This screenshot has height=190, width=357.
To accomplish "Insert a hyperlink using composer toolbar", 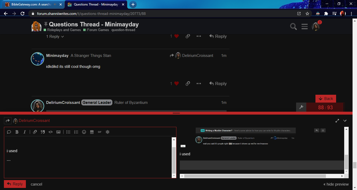I will 35,132.
